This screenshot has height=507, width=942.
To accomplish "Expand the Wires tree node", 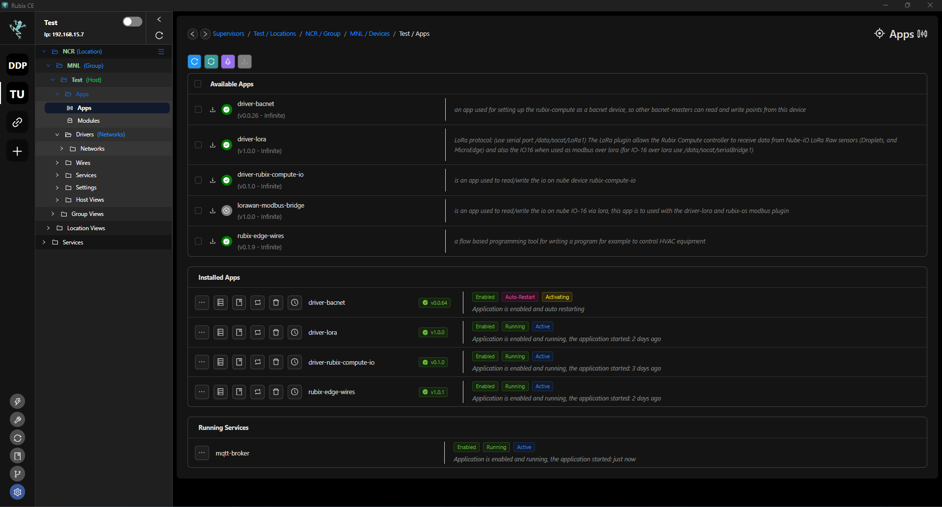I will point(57,163).
